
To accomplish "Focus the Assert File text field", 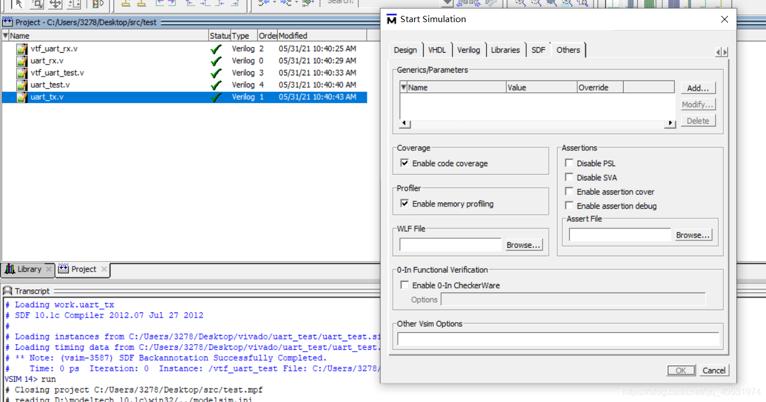I will tap(620, 235).
